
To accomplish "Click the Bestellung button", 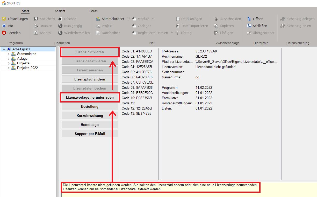I will click(90, 106).
